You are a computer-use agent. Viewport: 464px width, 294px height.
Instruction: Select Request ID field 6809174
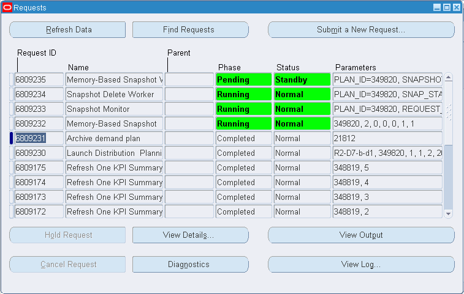coord(39,182)
